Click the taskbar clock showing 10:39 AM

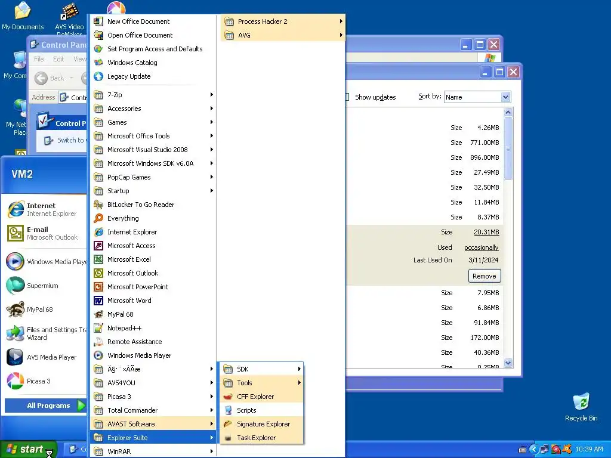point(589,450)
